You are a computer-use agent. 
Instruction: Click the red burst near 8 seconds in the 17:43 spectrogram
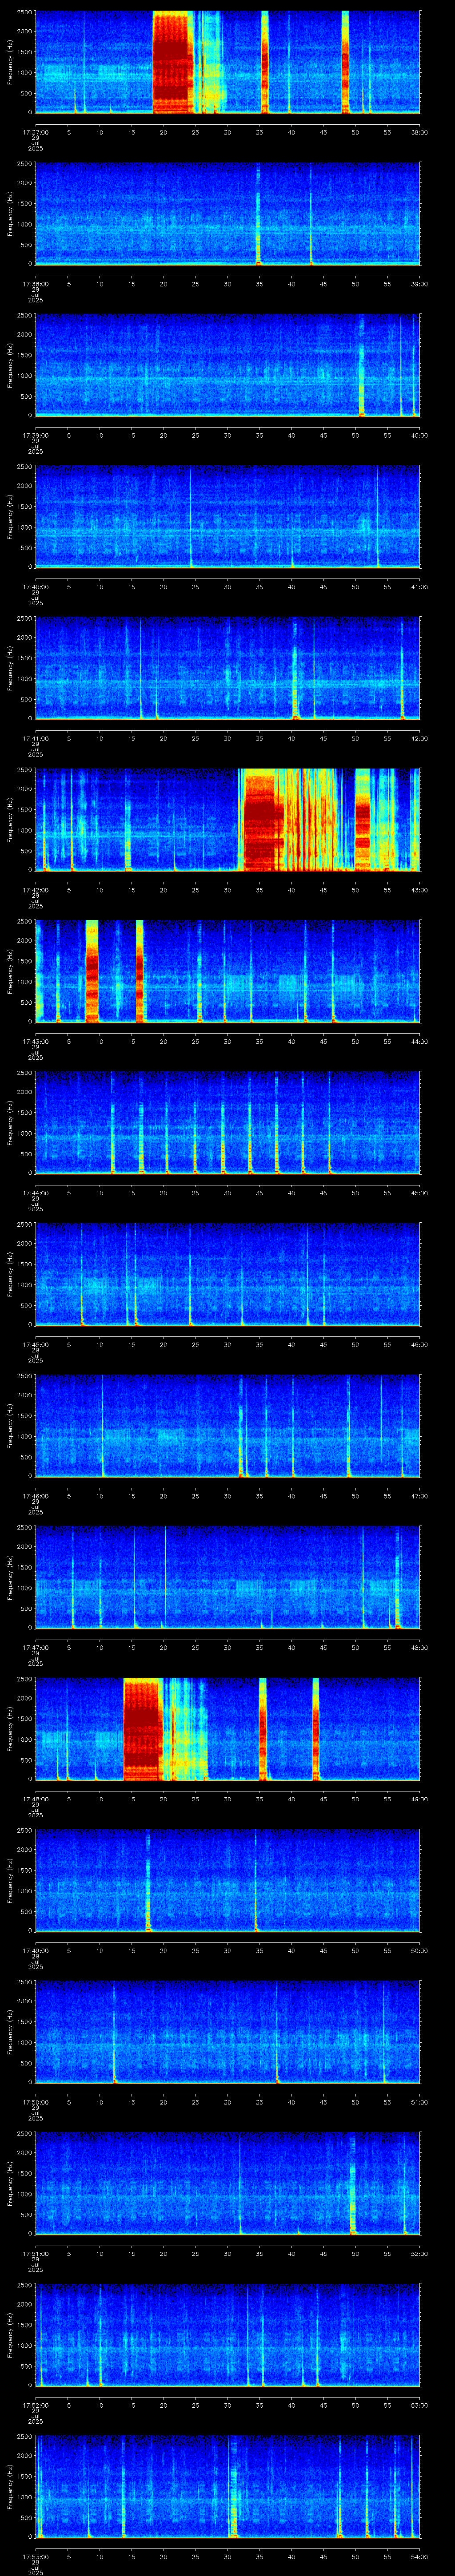coord(92,971)
